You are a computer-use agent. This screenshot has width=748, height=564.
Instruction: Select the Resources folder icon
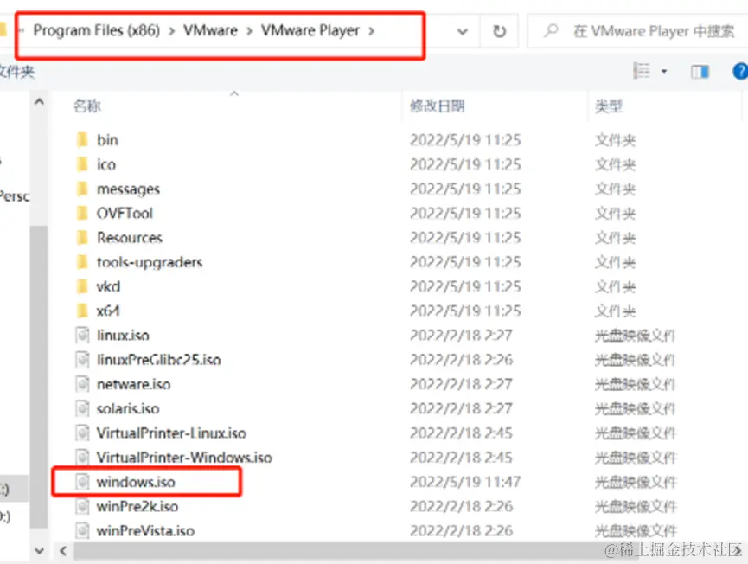pos(82,237)
